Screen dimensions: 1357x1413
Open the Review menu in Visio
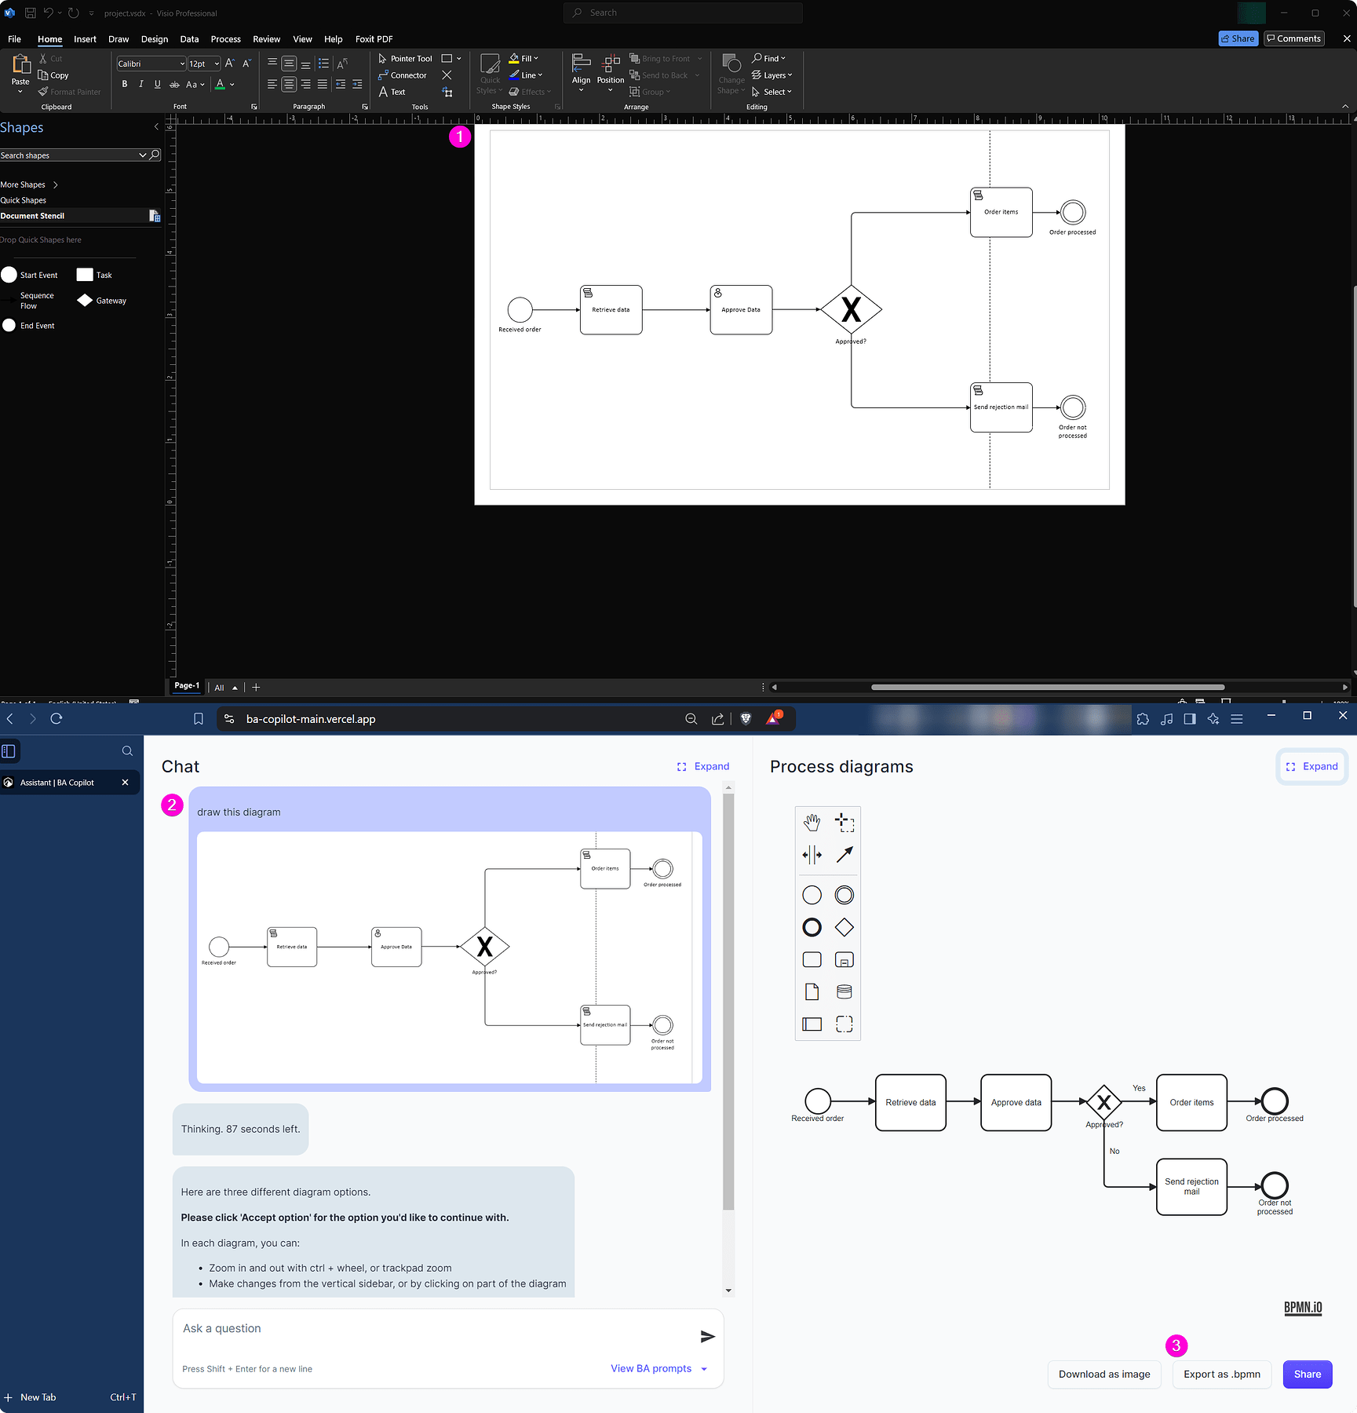point(266,38)
